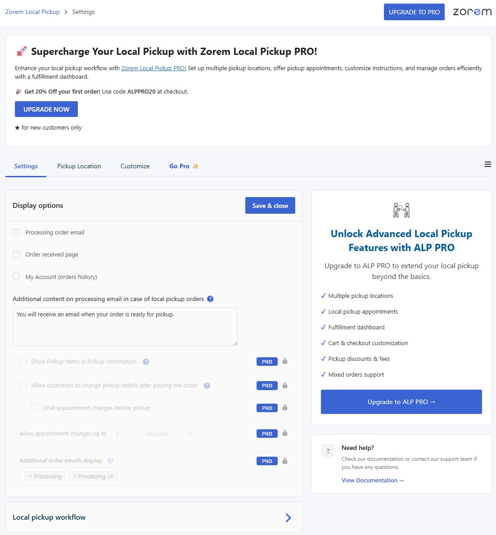Click lock icon in Limit appointment changes row
Viewport: 496px width, 535px height.
285,408
